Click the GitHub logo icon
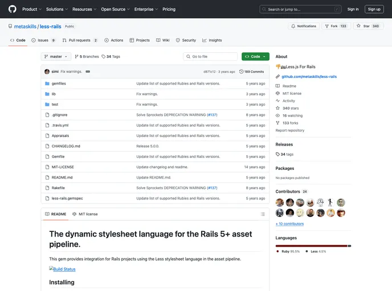 (13, 9)
